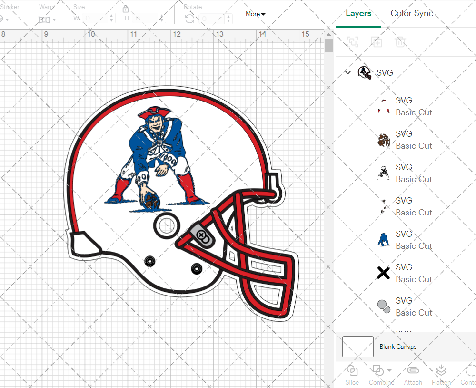
Task: Click the Group layers icon
Action: [353, 42]
